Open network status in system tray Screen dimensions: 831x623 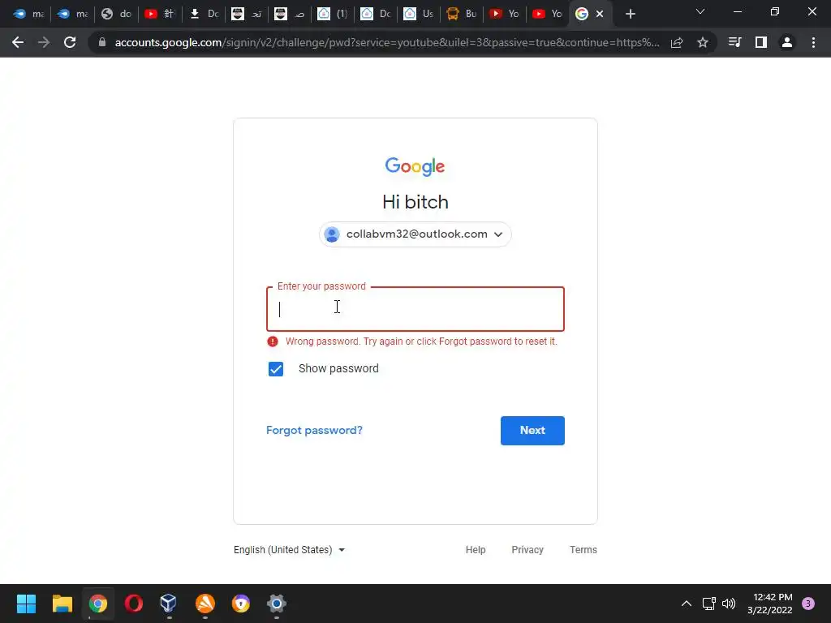click(709, 604)
